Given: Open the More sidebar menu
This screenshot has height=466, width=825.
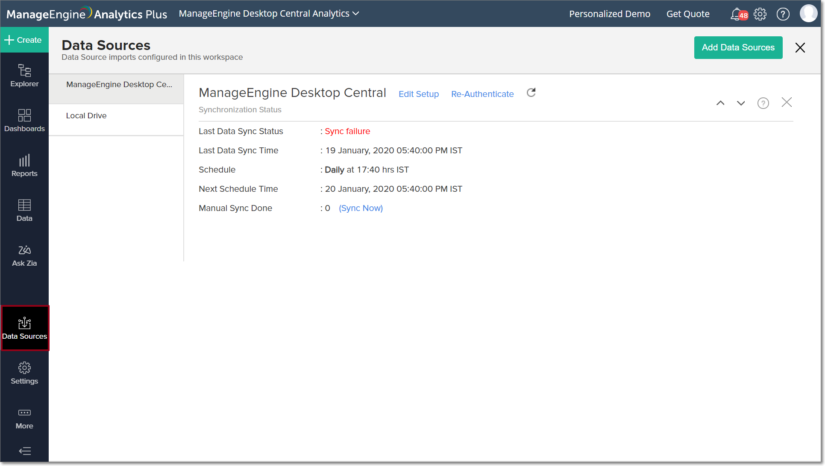Looking at the screenshot, I should [x=24, y=418].
